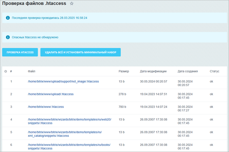Add page to favorites with star icon
The width and height of the screenshot is (229, 152).
(72, 4)
